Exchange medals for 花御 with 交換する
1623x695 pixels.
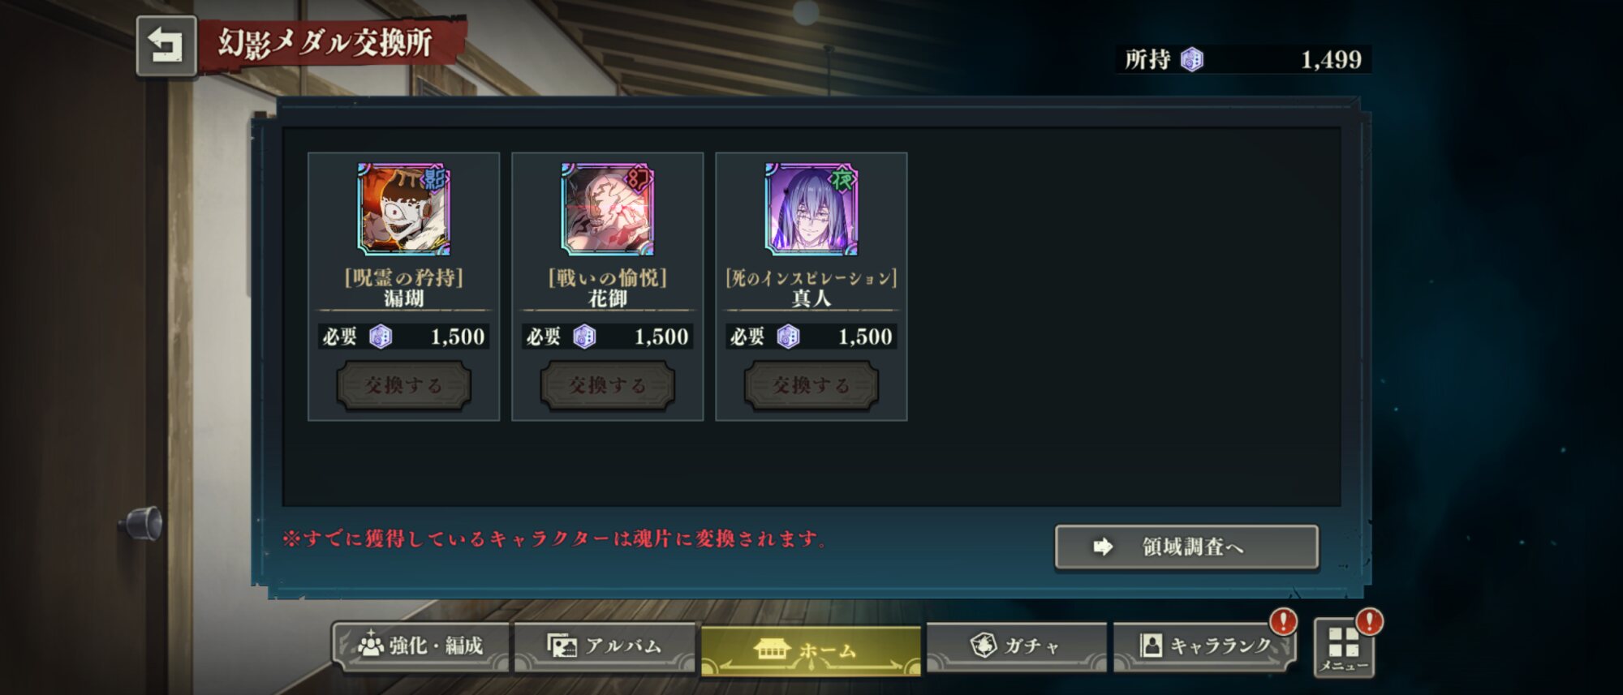(608, 385)
